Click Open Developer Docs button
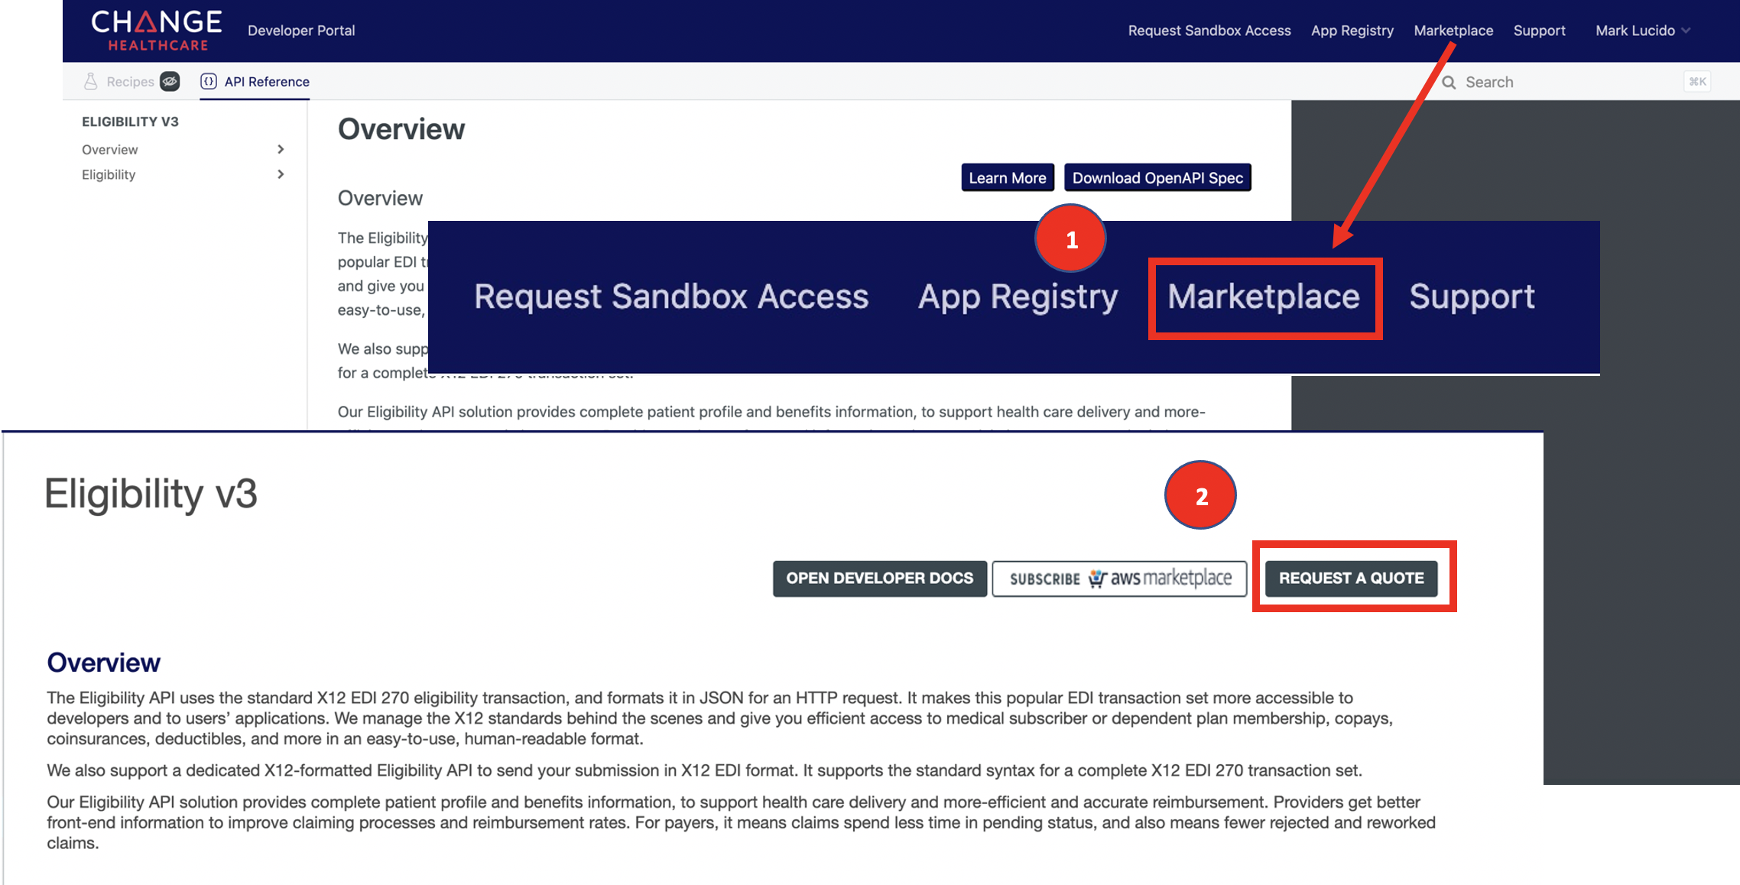The width and height of the screenshot is (1740, 885). point(879,579)
